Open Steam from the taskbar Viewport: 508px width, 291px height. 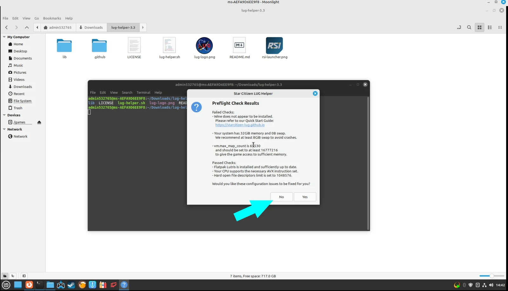tap(71, 285)
